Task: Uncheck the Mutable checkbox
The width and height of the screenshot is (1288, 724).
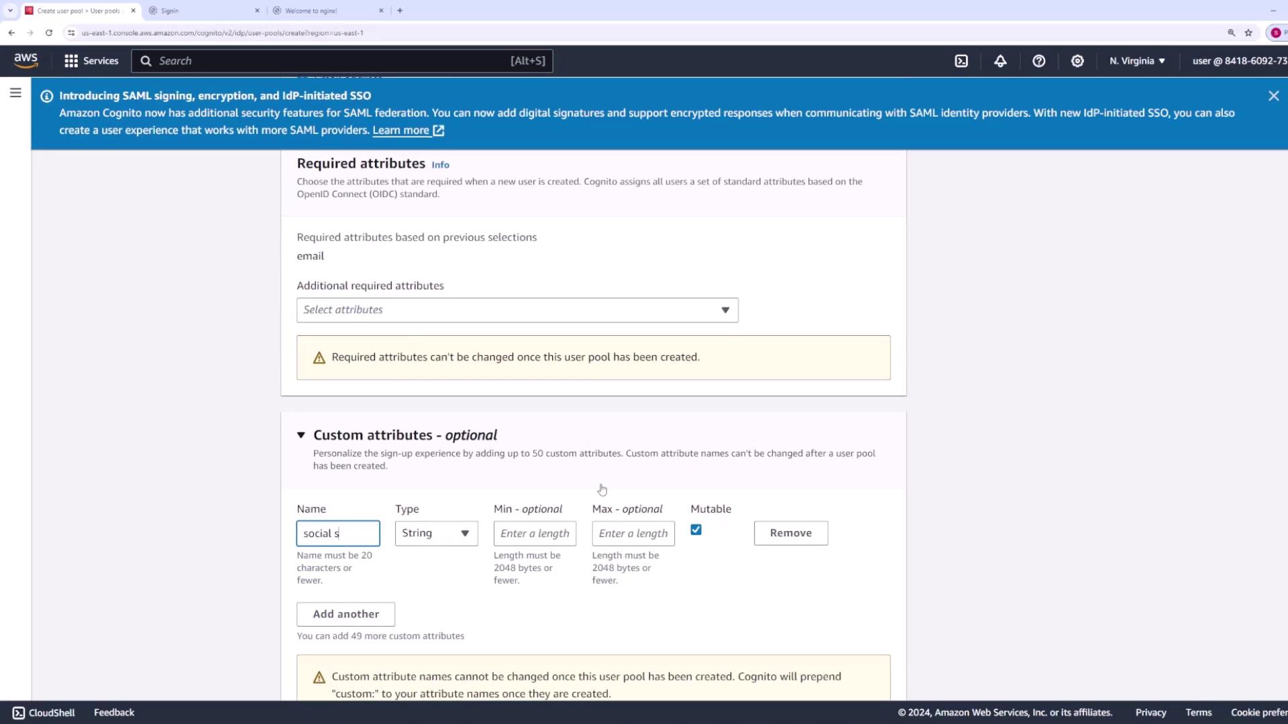Action: point(696,530)
